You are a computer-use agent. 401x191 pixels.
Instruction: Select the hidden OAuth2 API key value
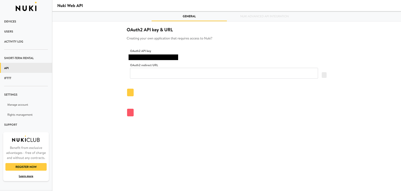coord(153,57)
